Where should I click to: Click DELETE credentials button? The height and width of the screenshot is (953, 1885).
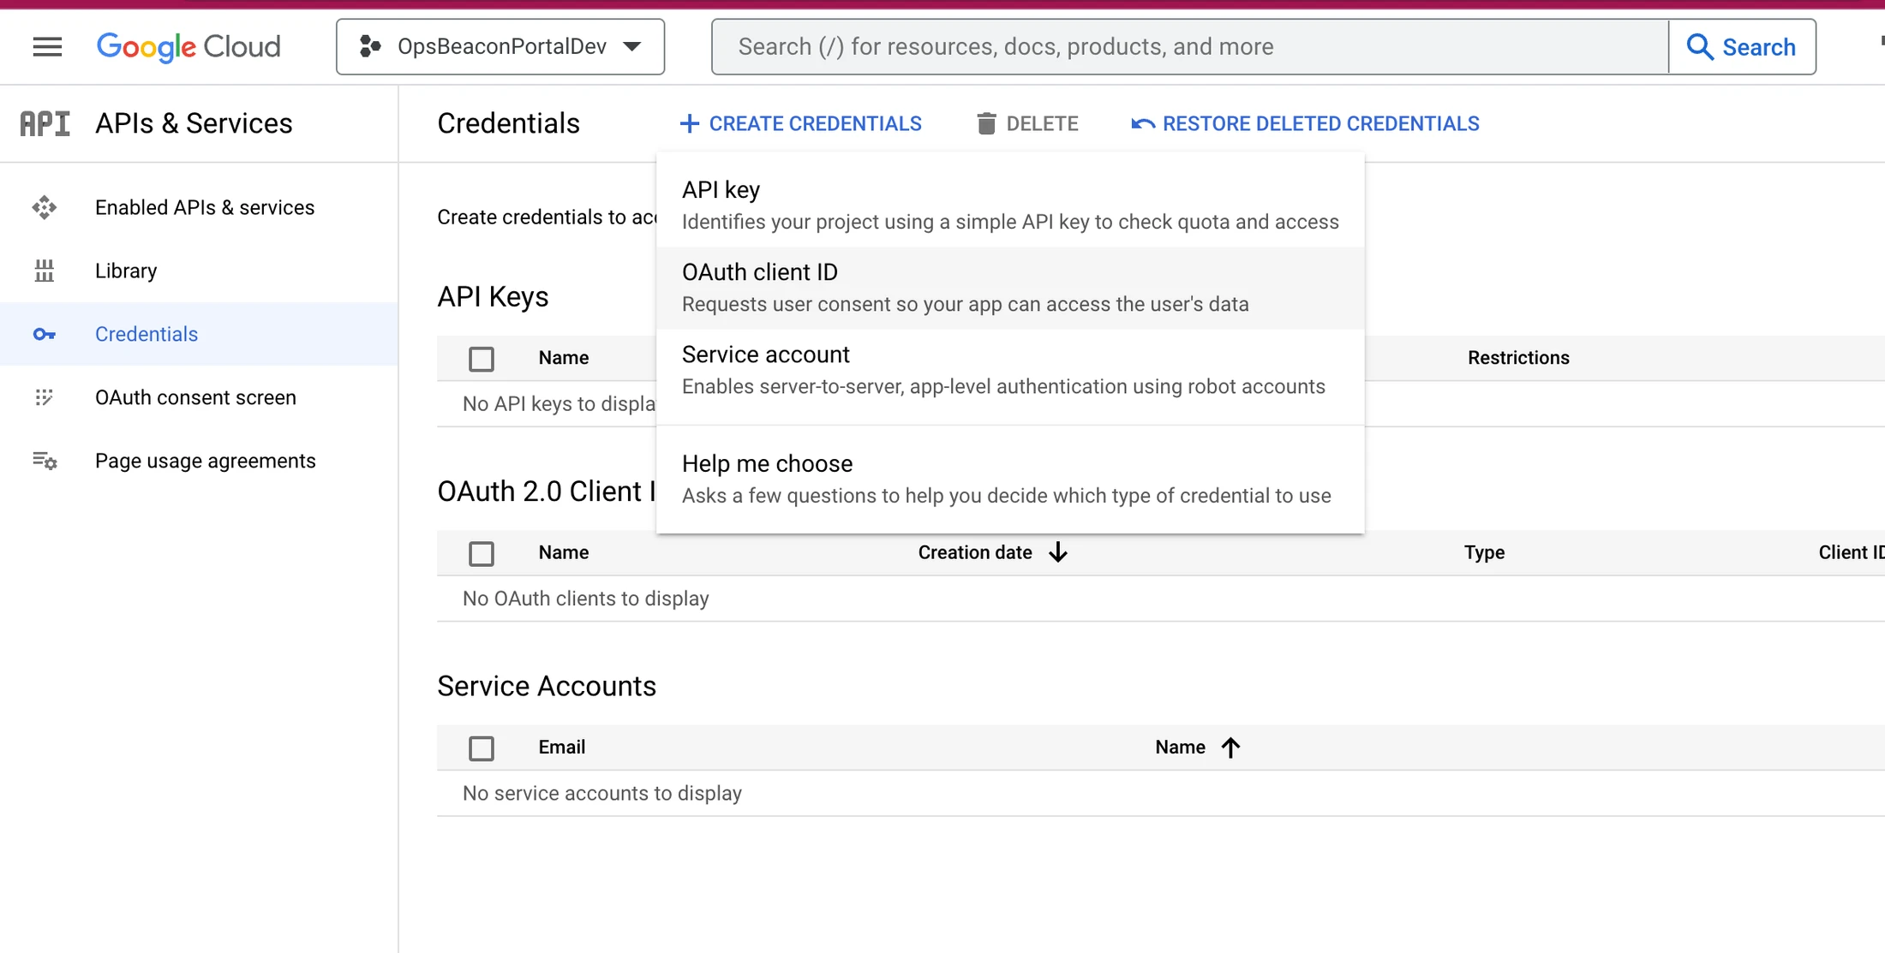point(1026,122)
